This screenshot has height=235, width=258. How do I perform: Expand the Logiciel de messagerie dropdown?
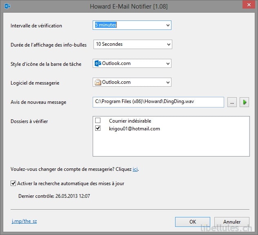click(x=168, y=82)
